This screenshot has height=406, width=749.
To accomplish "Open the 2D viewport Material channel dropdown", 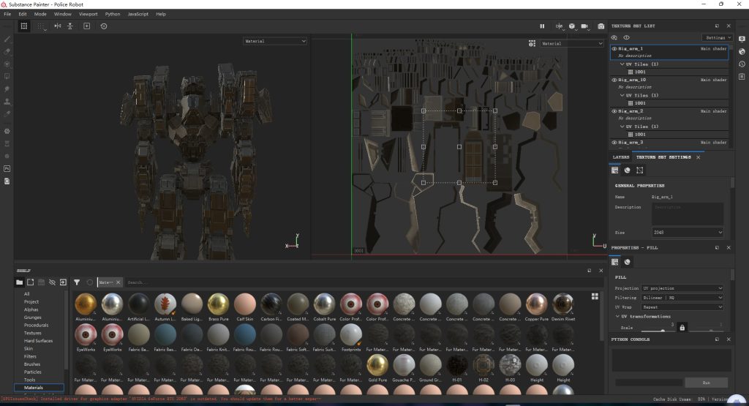I will click(x=572, y=43).
